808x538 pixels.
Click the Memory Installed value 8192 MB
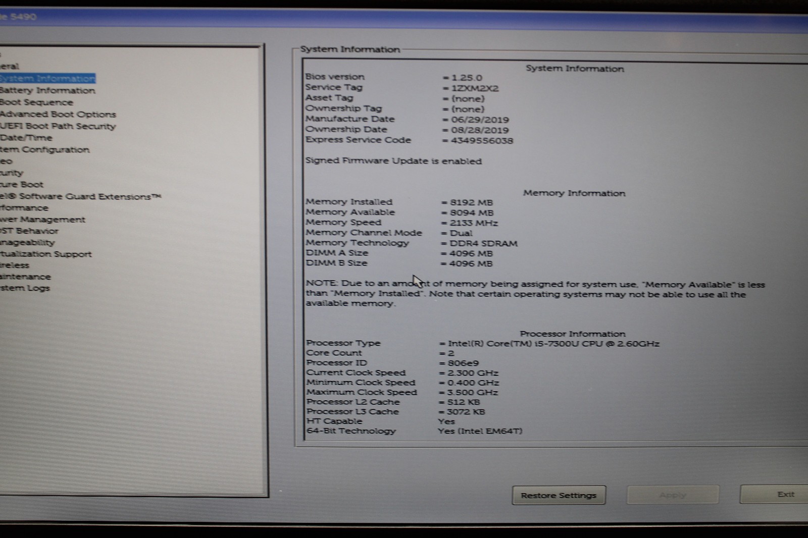[471, 202]
